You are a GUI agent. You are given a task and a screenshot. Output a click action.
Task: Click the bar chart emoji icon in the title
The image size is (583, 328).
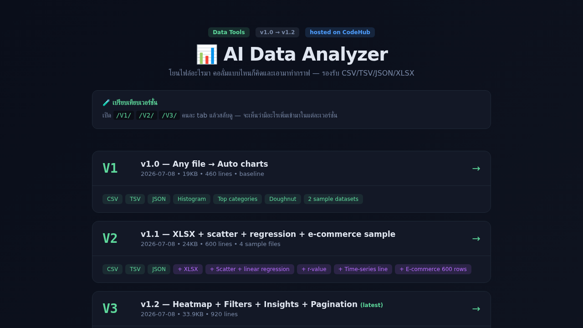tap(207, 55)
